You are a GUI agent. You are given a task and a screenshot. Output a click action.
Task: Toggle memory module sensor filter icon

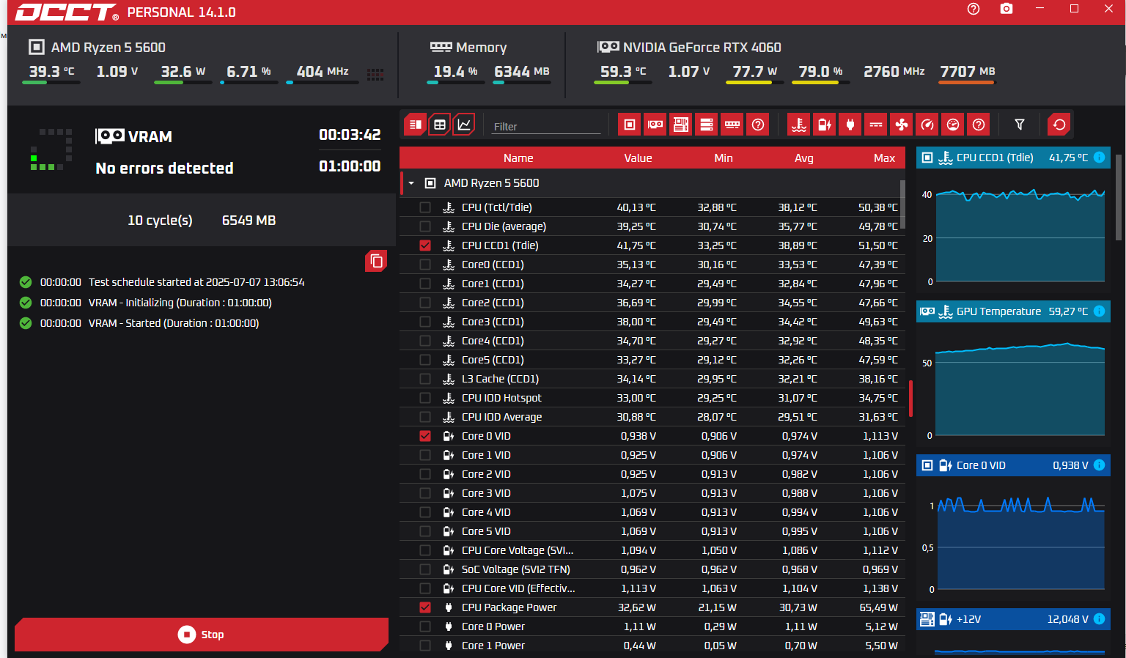[x=732, y=125]
